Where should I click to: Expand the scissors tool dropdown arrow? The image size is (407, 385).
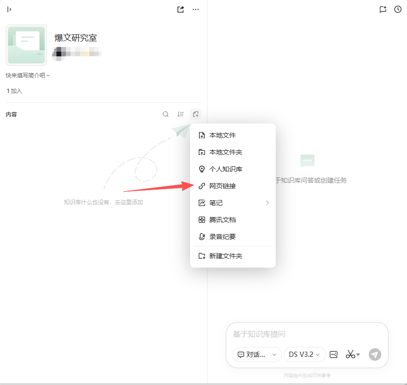358,354
